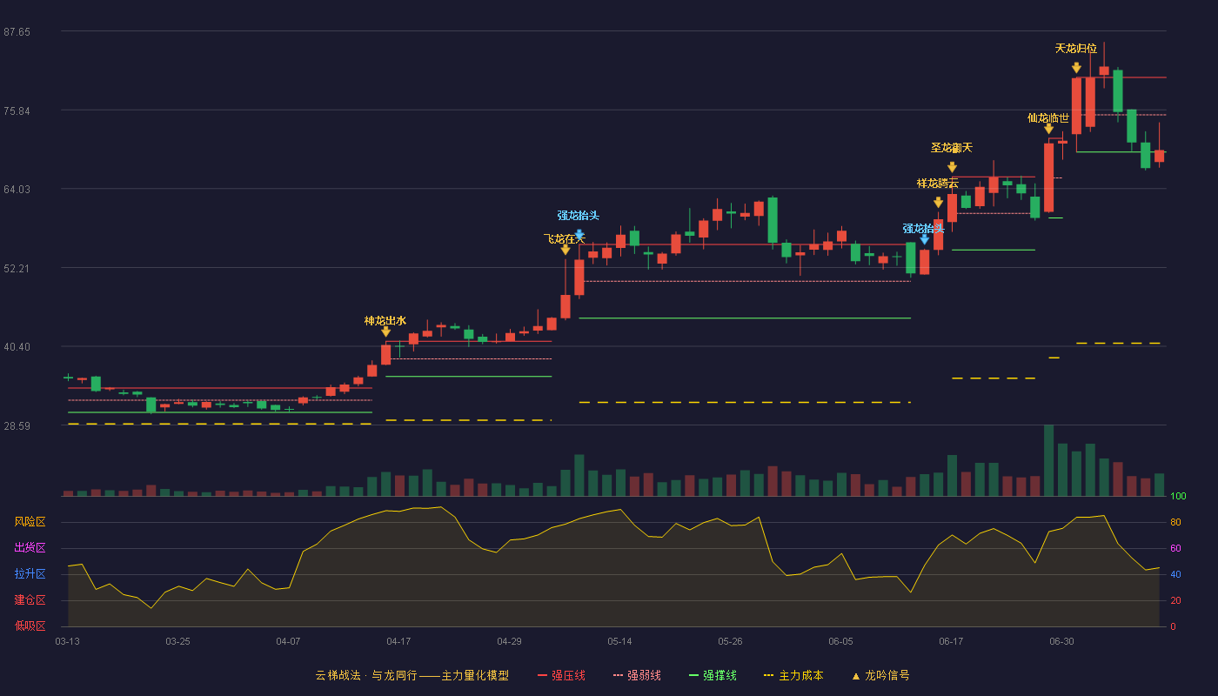Viewport: 1218px width, 696px height.
Task: Click the 建仓区 zone label
Action: click(30, 600)
